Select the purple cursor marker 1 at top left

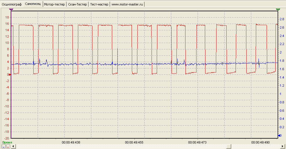coord(11,10)
